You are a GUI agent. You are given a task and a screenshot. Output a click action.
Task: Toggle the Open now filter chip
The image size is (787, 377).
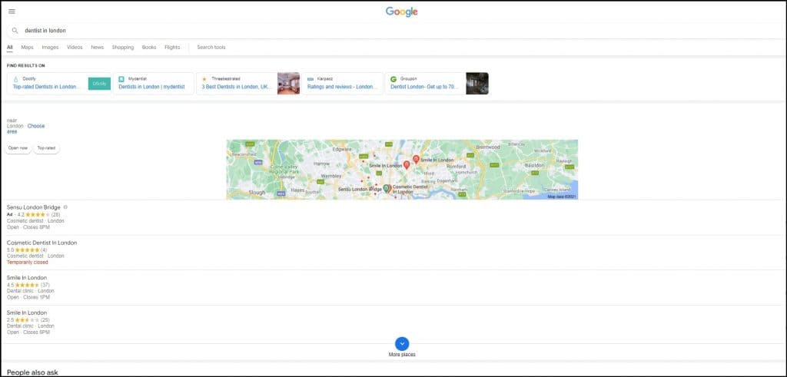click(x=18, y=147)
